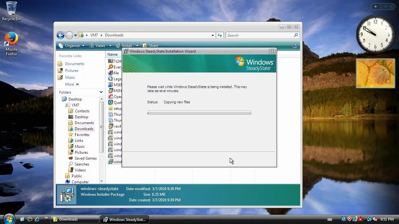This screenshot has width=399, height=224.
Task: Collapse the Folders pane chevron
Action: tap(101, 92)
